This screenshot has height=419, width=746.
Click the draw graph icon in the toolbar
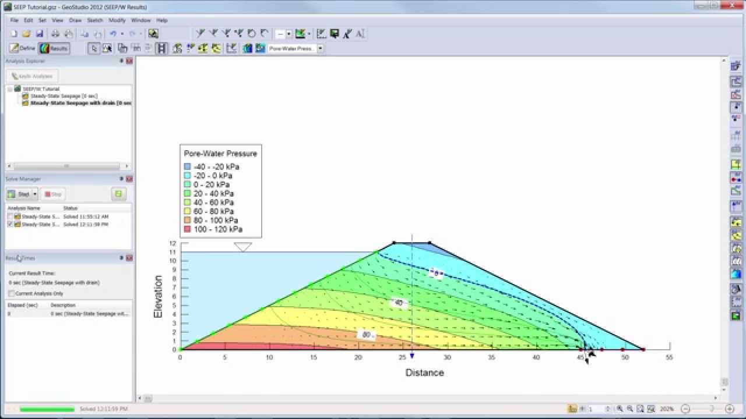coord(231,48)
